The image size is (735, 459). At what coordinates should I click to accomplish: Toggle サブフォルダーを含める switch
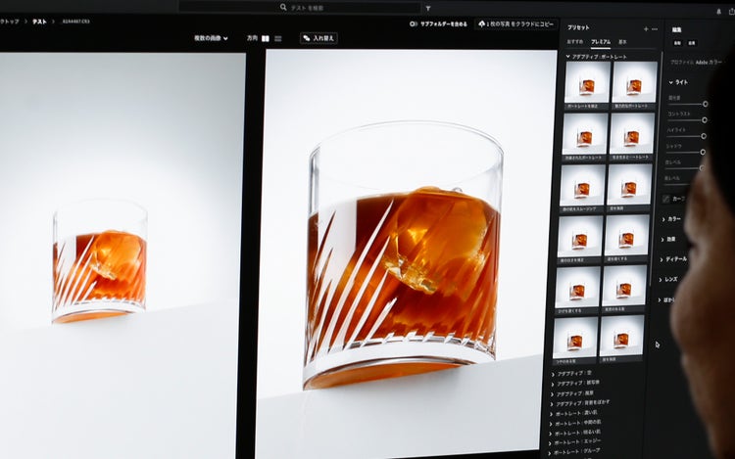pos(413,23)
